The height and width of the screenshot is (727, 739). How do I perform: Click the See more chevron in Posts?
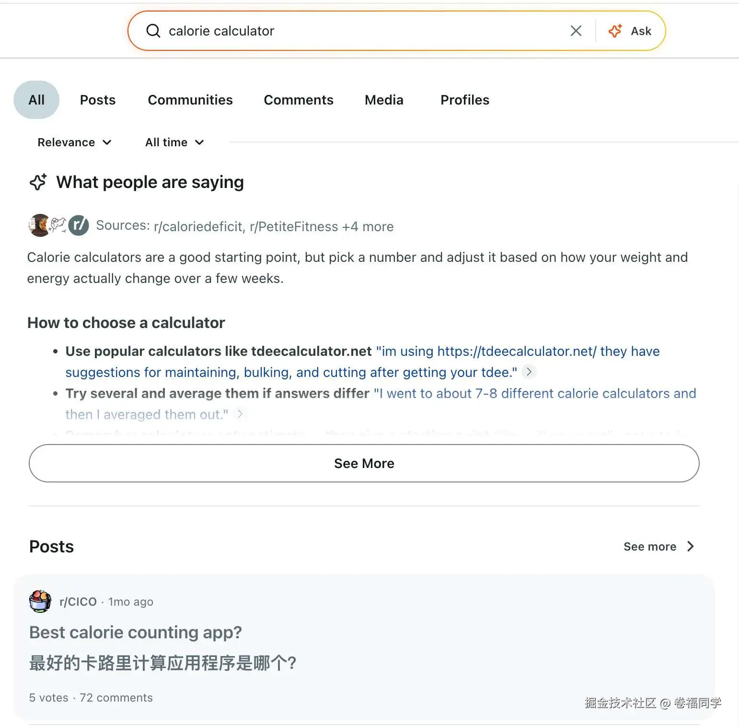point(690,546)
